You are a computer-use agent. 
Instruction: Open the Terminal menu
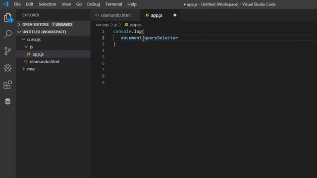113,4
